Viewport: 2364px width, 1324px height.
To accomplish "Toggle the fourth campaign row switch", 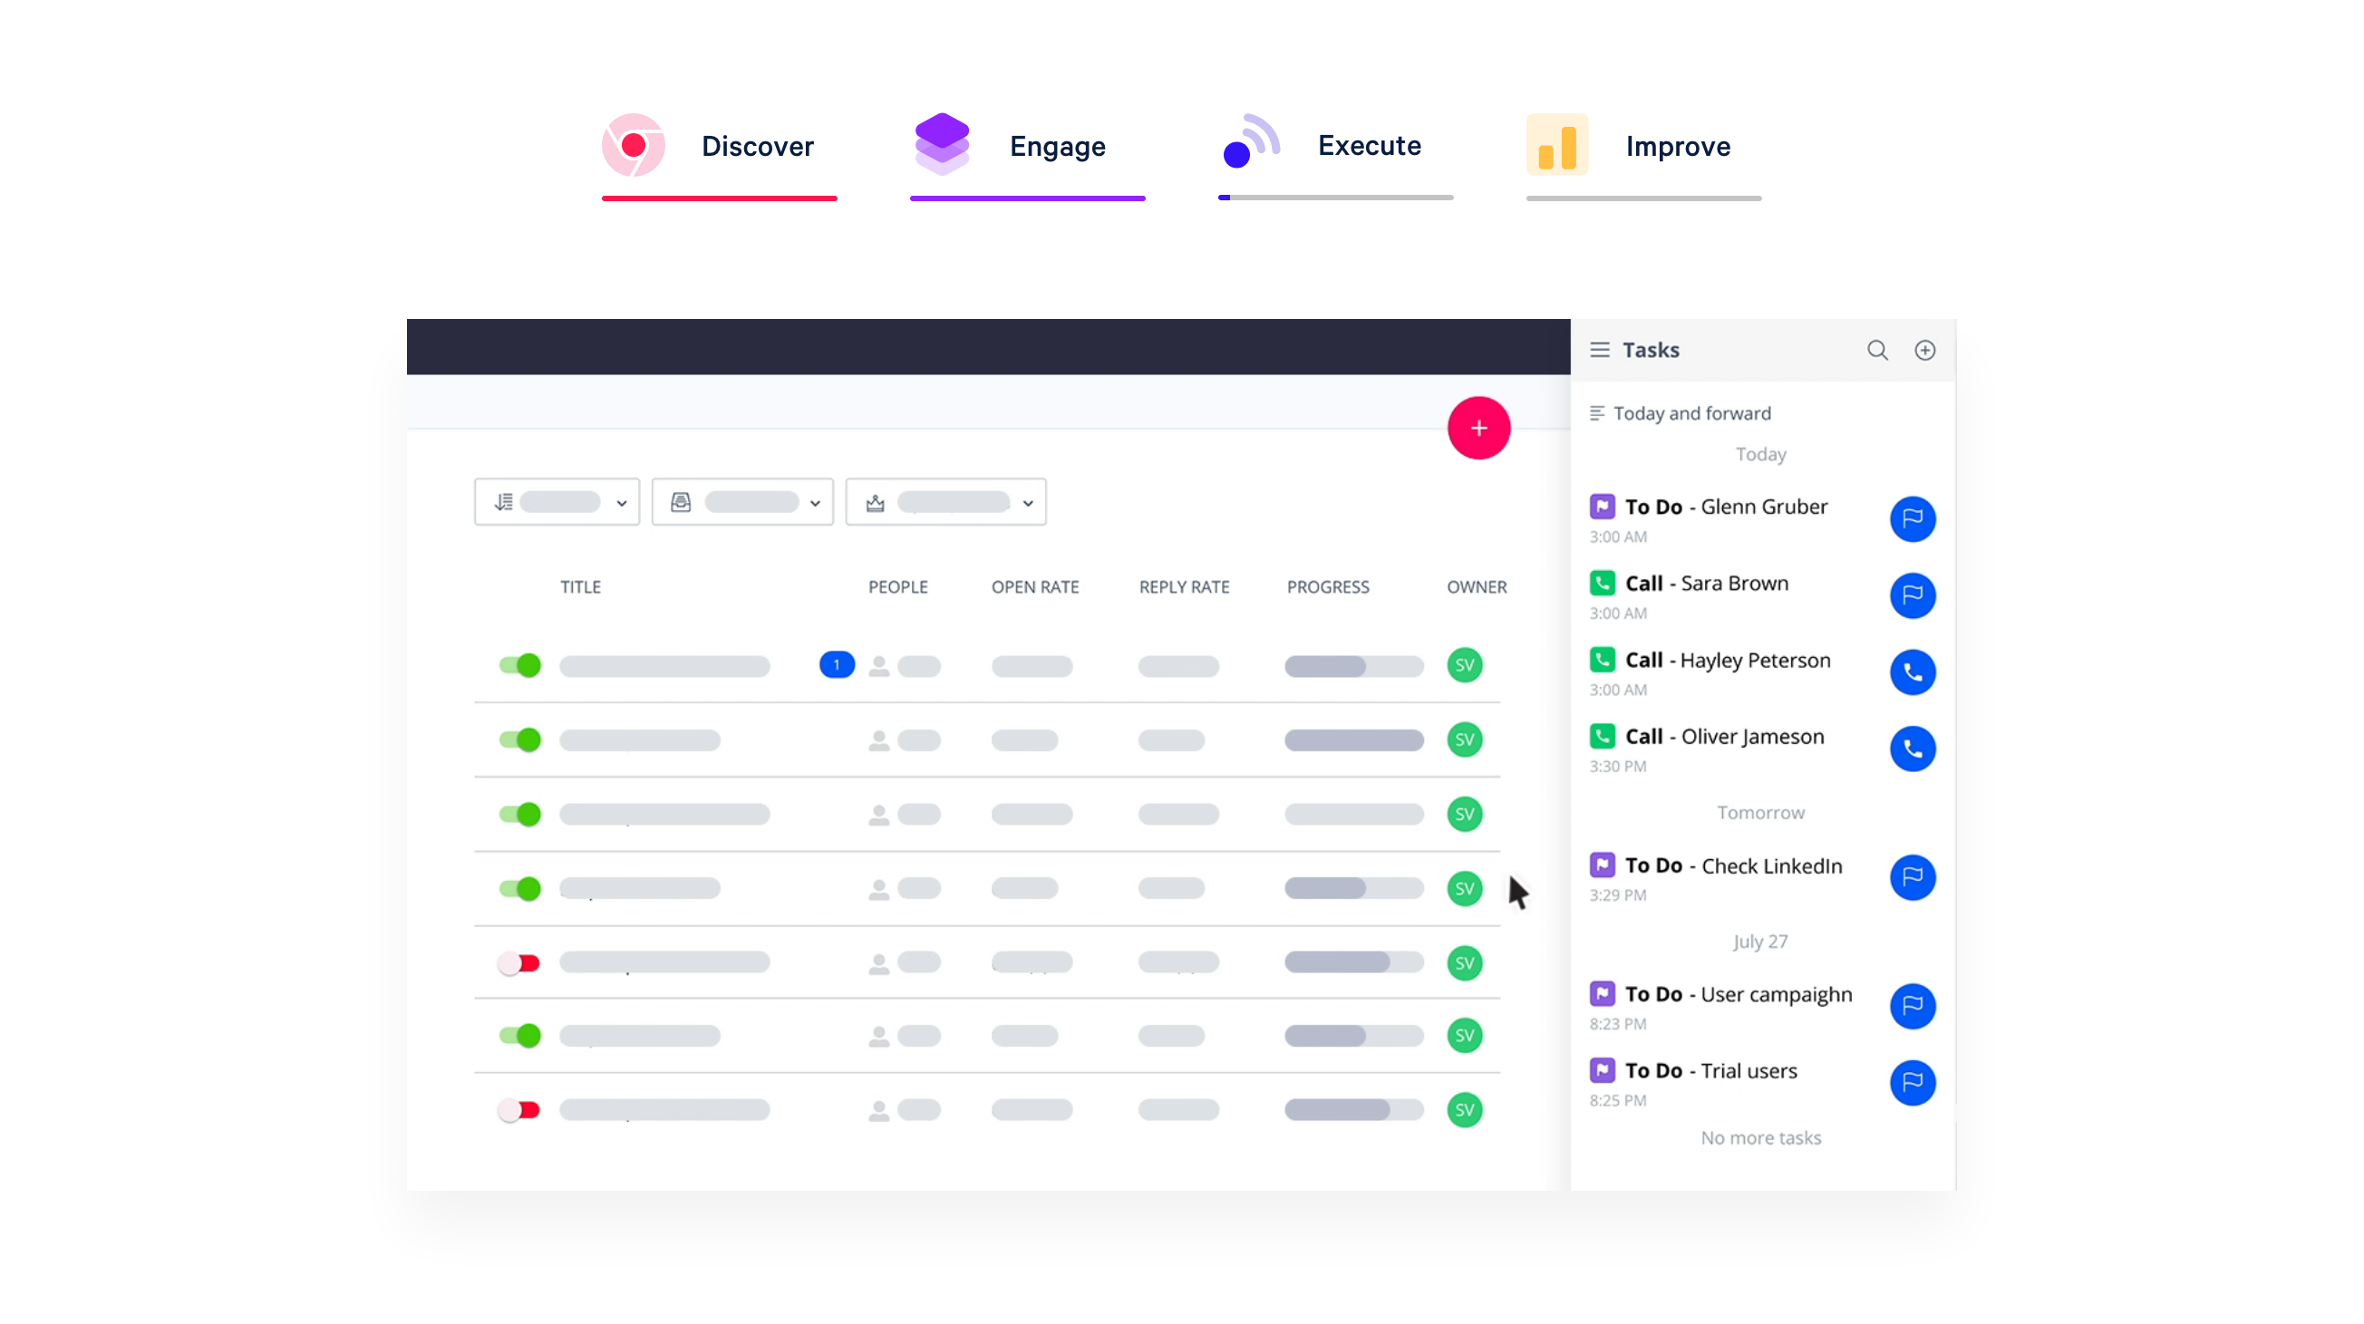I will click(520, 888).
